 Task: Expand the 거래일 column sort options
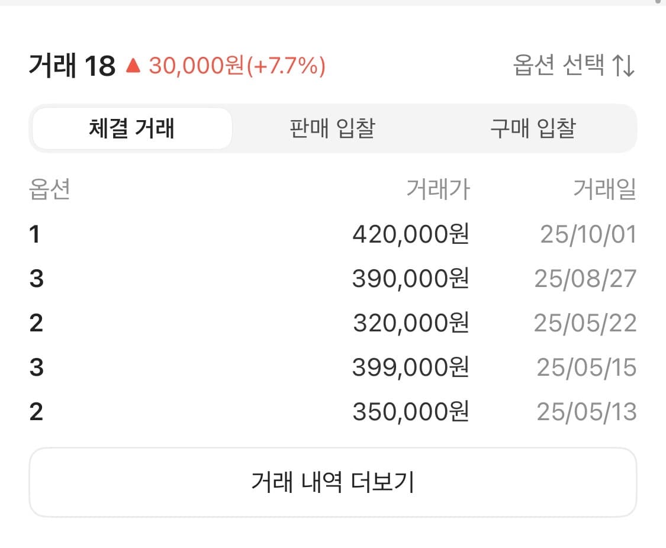click(605, 189)
